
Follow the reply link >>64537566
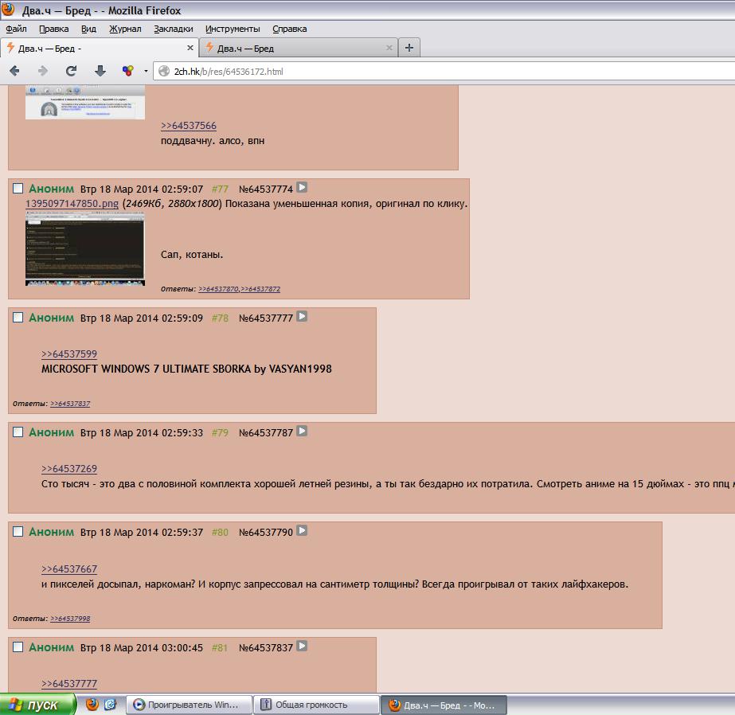pyautogui.click(x=189, y=126)
